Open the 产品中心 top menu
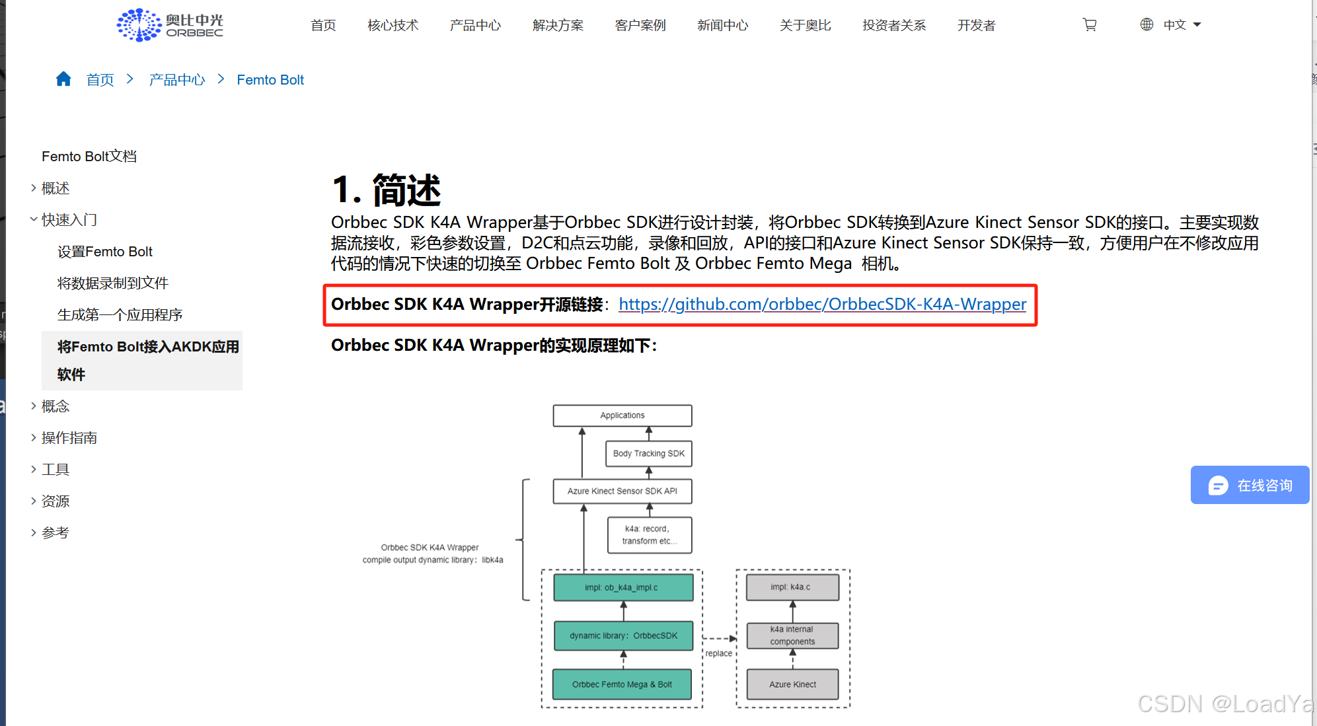The image size is (1317, 726). tap(475, 25)
